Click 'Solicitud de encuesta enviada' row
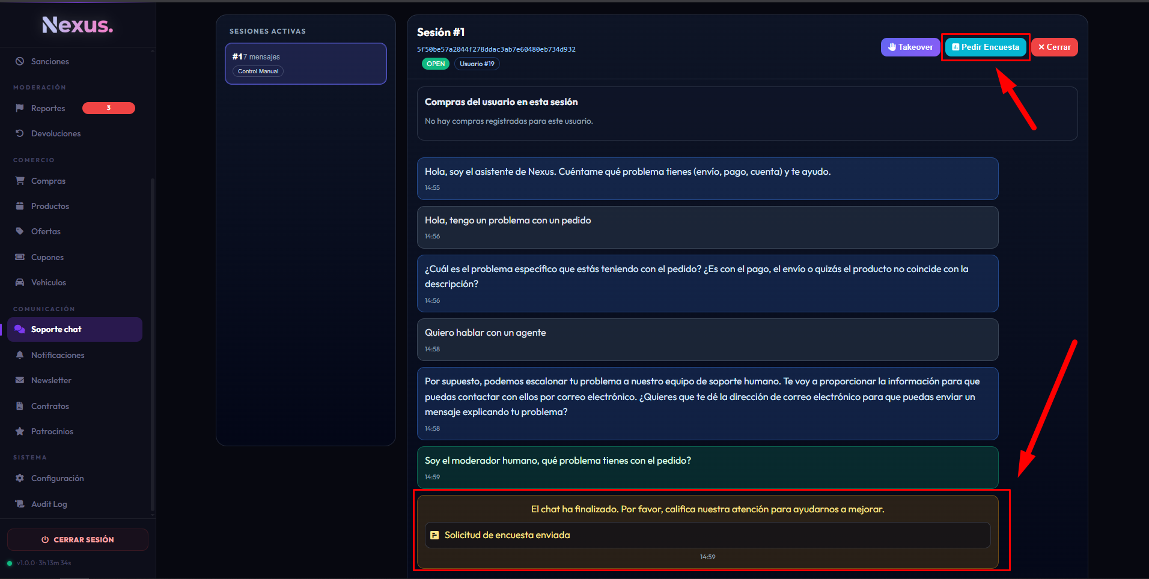Image resolution: width=1149 pixels, height=579 pixels. [x=708, y=535]
